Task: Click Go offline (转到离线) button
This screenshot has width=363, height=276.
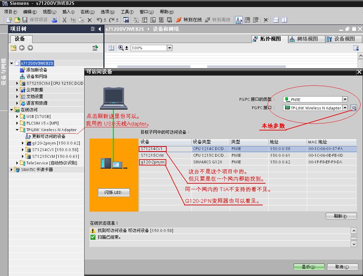Action: coord(218,20)
